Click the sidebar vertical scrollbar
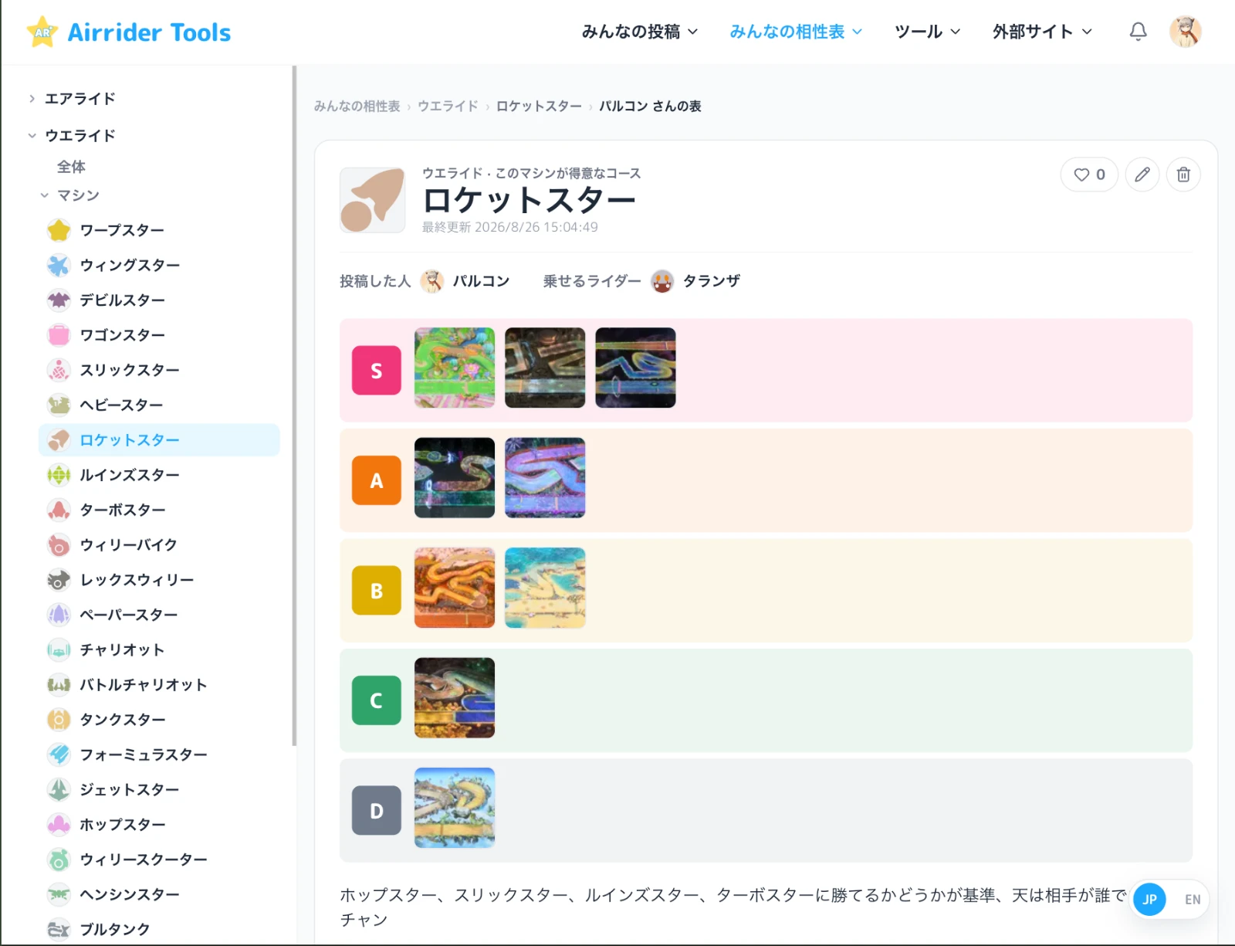1235x946 pixels. [294, 407]
